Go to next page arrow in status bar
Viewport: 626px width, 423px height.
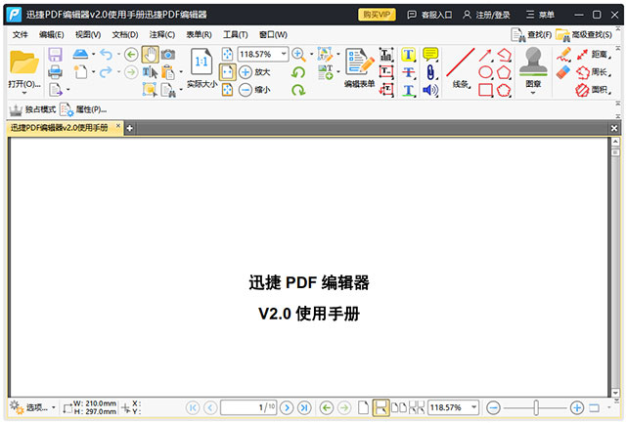point(287,407)
